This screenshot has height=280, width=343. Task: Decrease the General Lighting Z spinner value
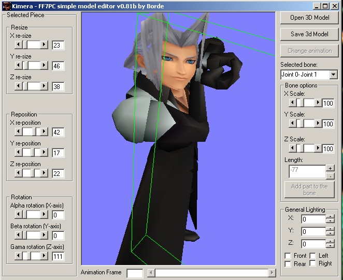pyautogui.click(x=330, y=246)
